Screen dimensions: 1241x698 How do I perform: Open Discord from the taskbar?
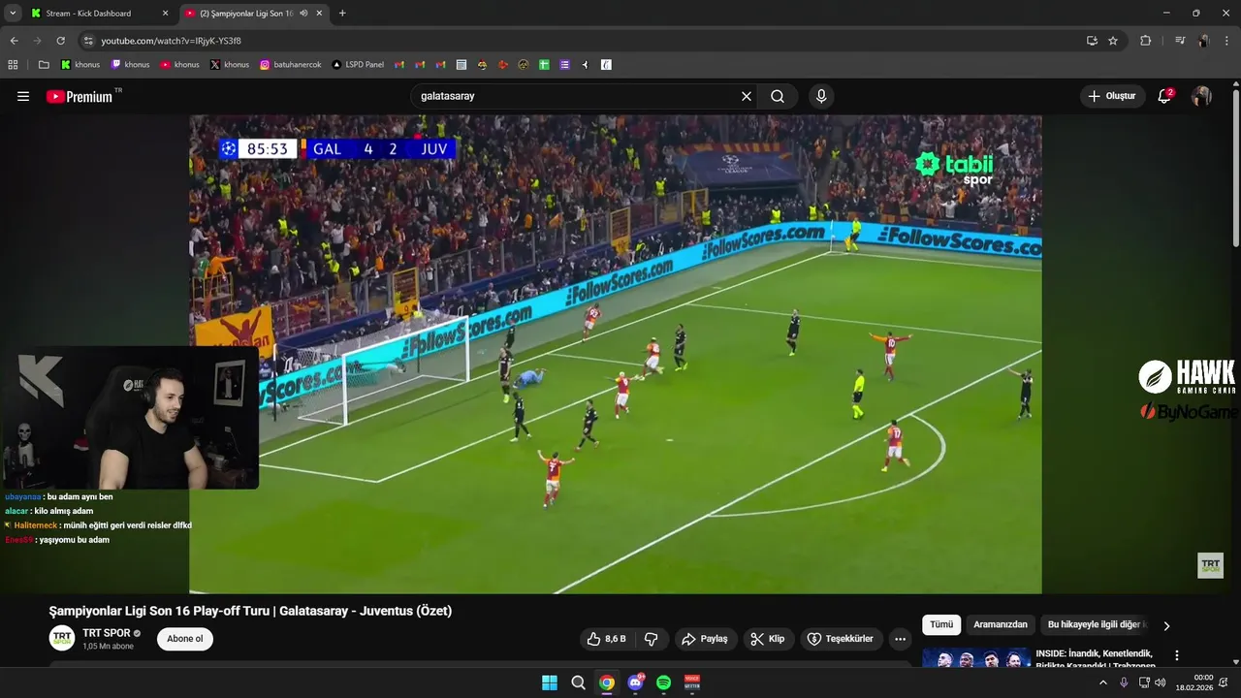(635, 682)
